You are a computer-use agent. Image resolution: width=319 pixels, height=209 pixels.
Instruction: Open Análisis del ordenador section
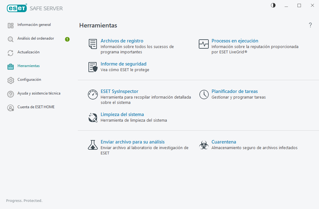point(36,38)
